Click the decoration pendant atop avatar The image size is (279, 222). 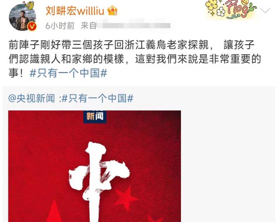(30, 5)
